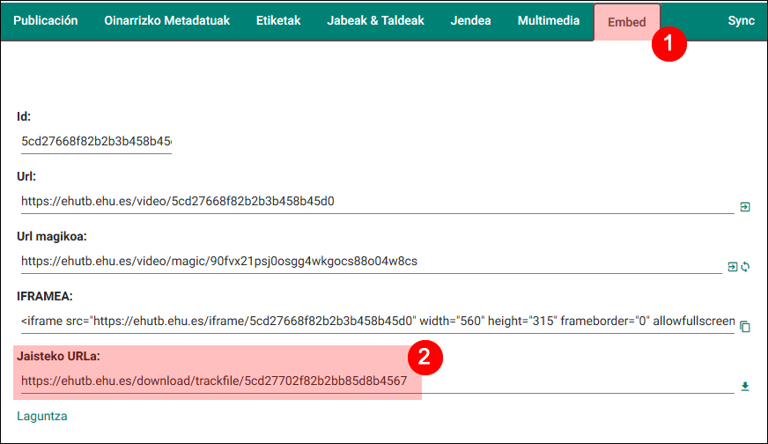Open the Oinarrizko Metadatuak tab
Viewport: 768px width, 444px height.
tap(166, 21)
